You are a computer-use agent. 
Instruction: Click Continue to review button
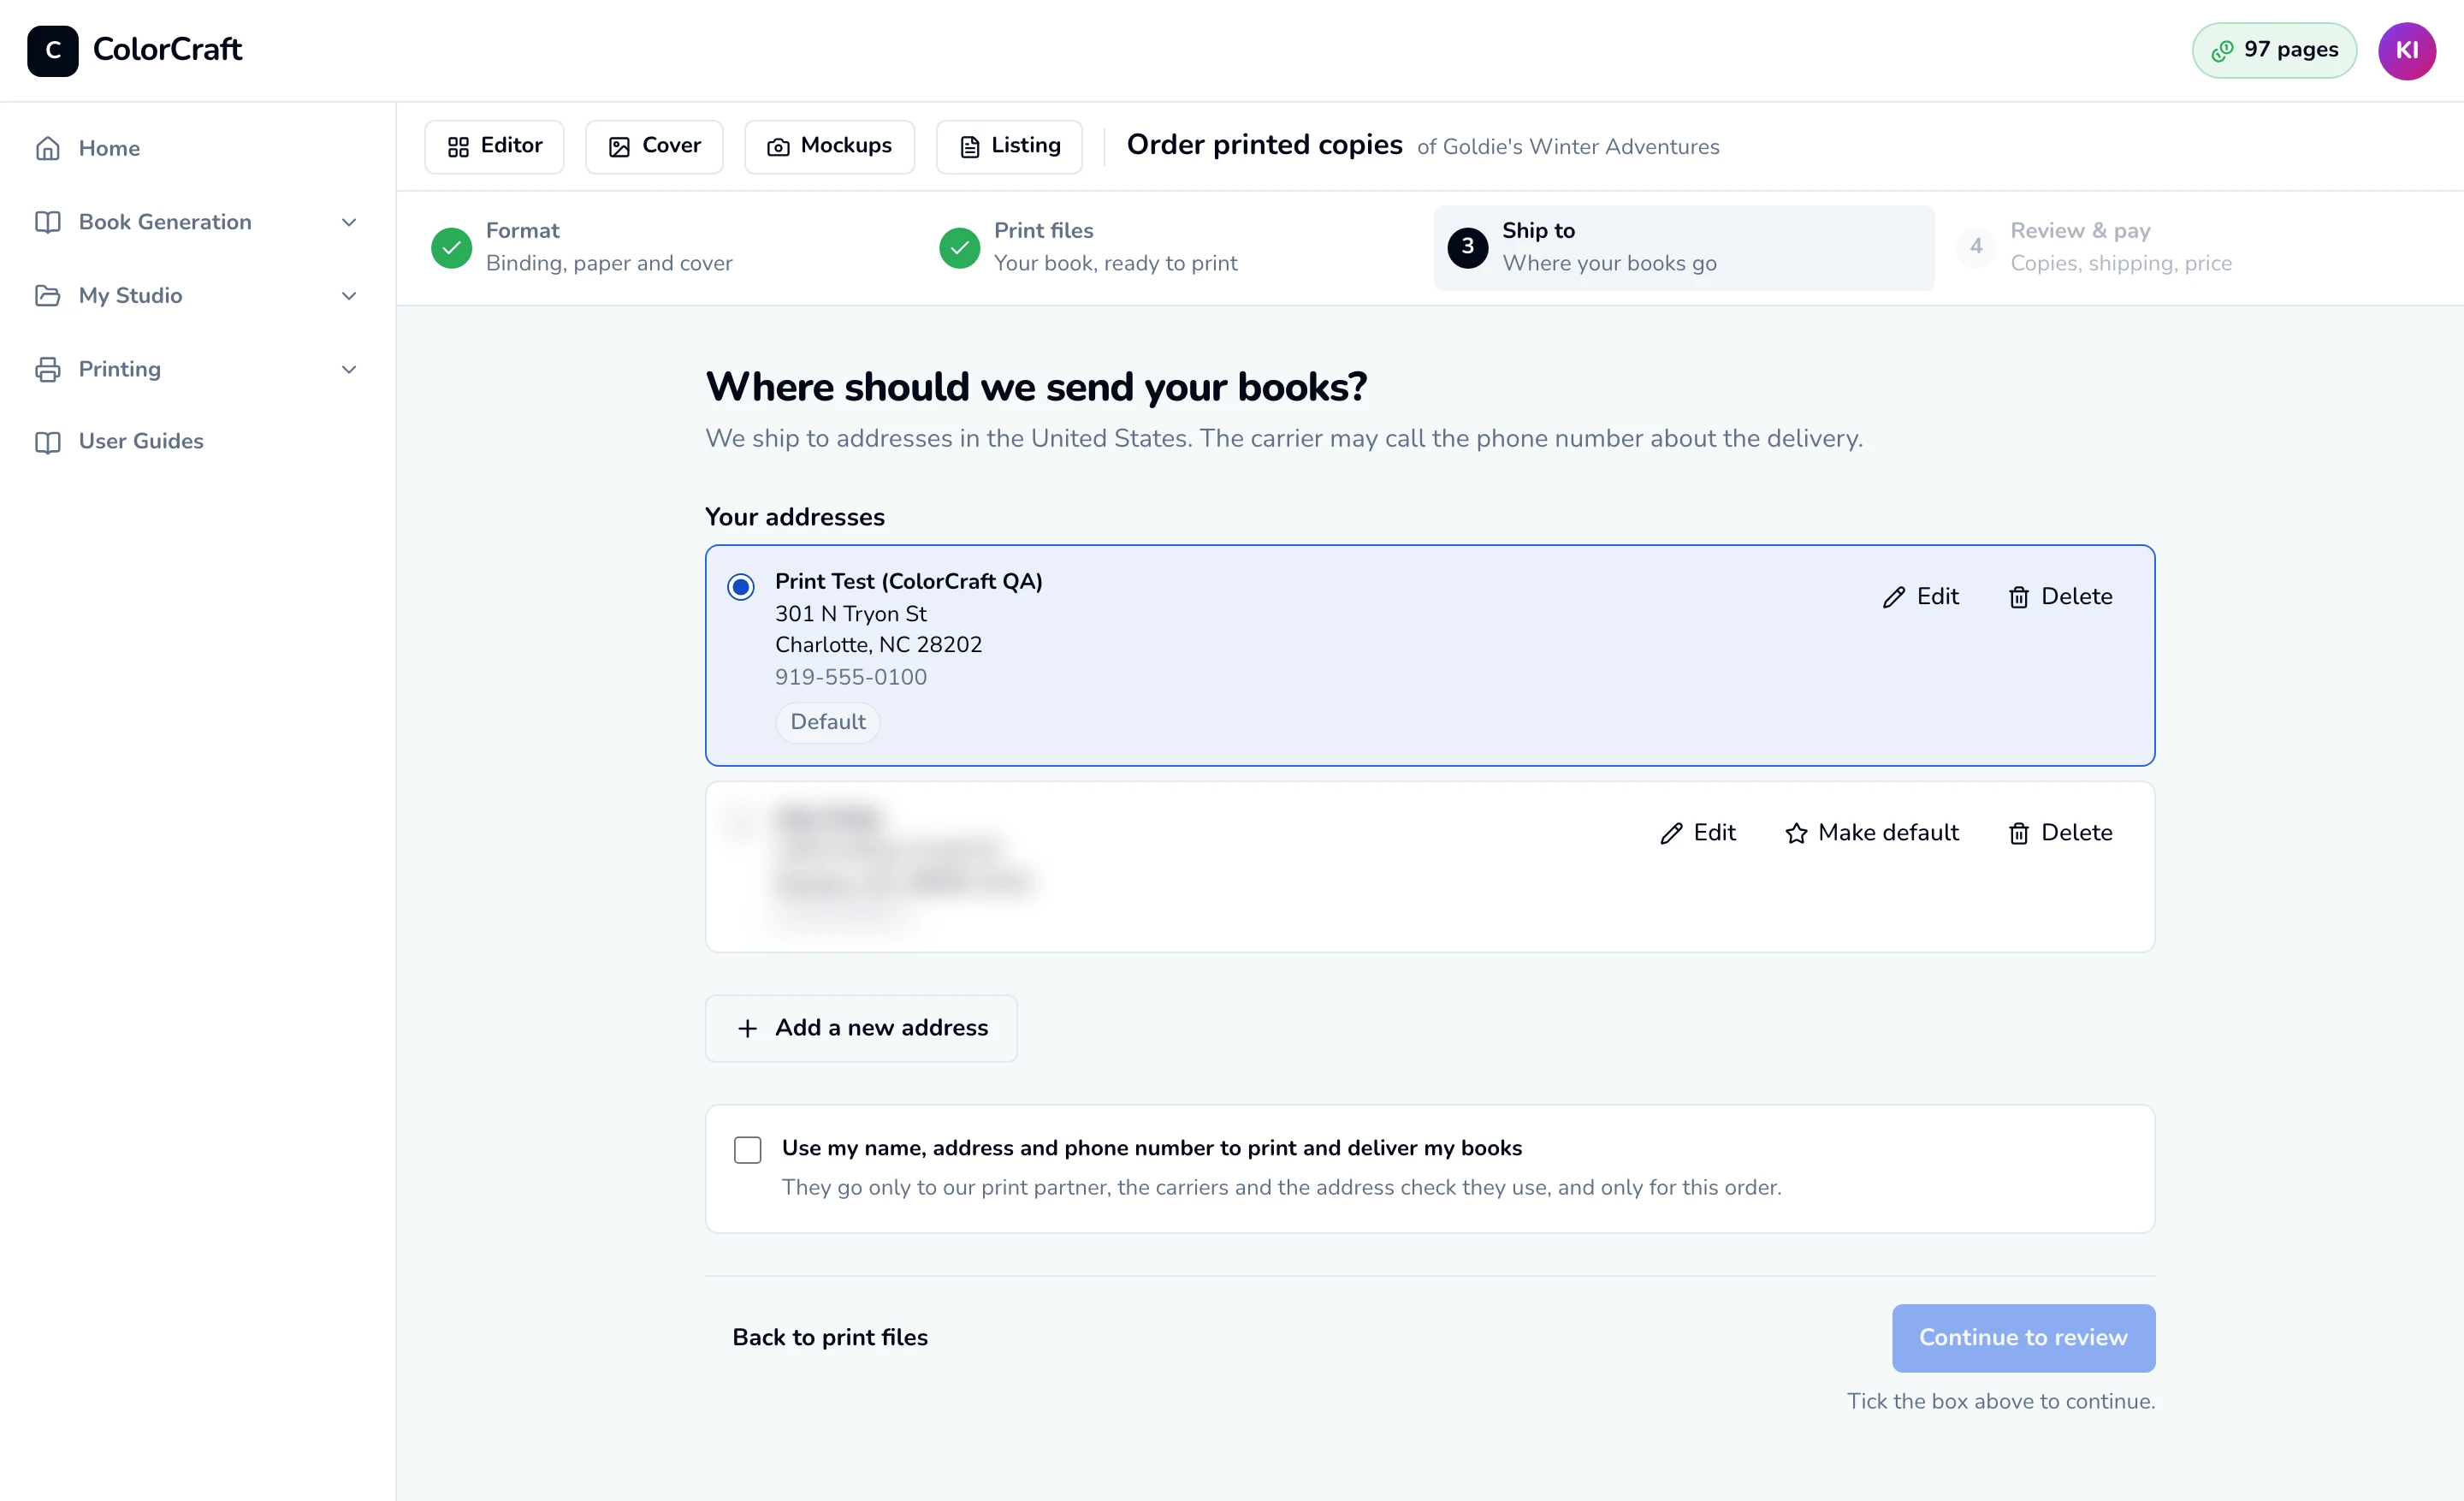pyautogui.click(x=2023, y=1337)
